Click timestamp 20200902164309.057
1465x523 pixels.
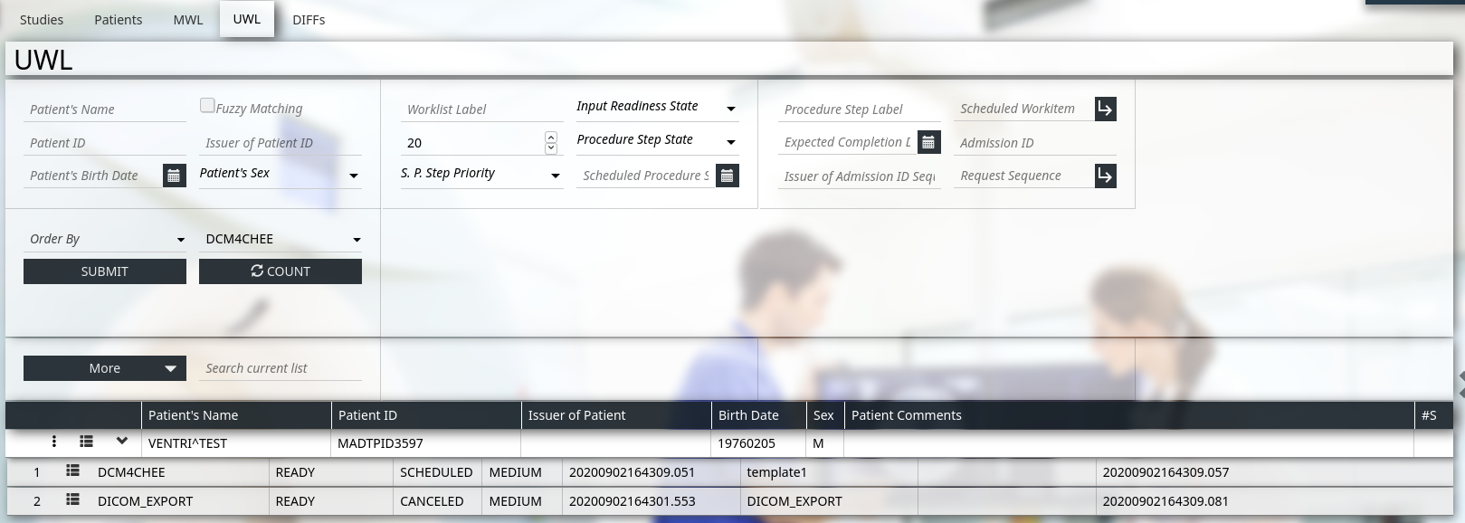point(1165,472)
